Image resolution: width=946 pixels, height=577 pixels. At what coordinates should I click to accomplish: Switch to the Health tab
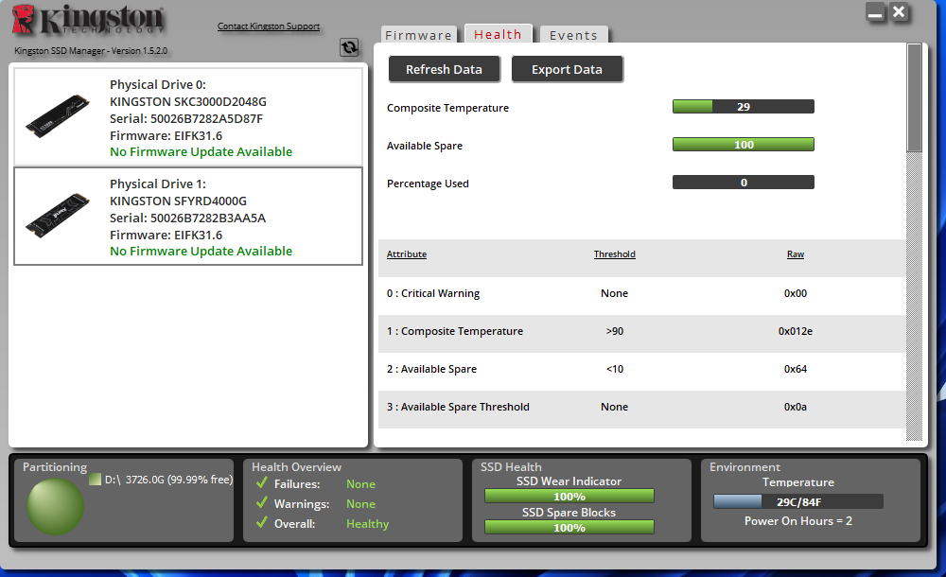498,34
